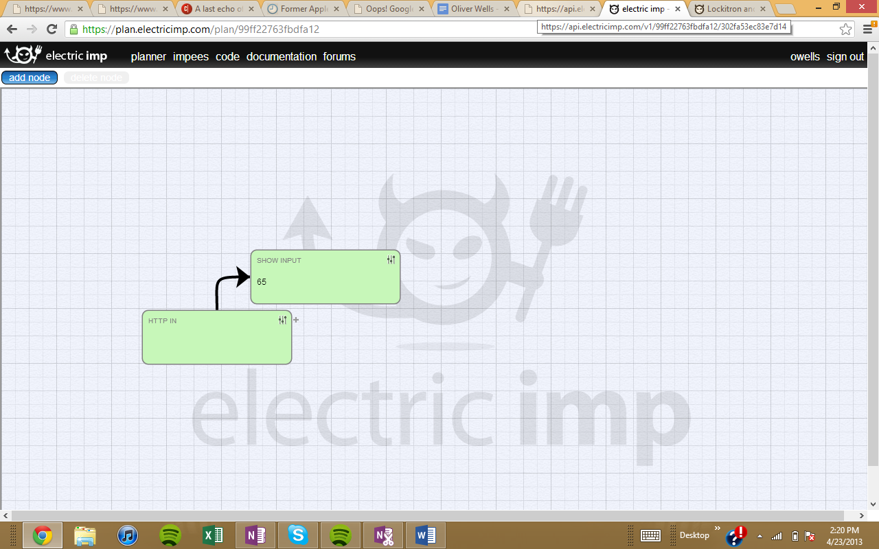The image size is (879, 549).
Task: Open a new browser tab
Action: click(x=785, y=9)
